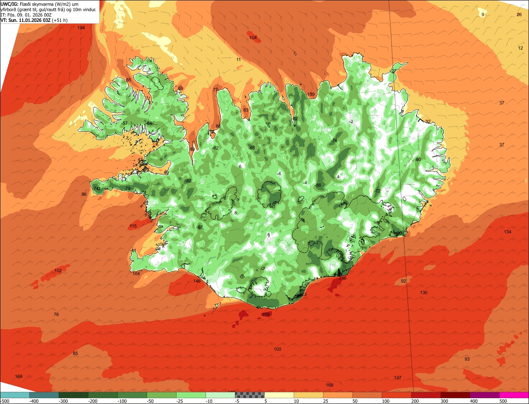
Task: Select the dark maroon 300 to 400 legend swatch
Action: pyautogui.click(x=455, y=395)
